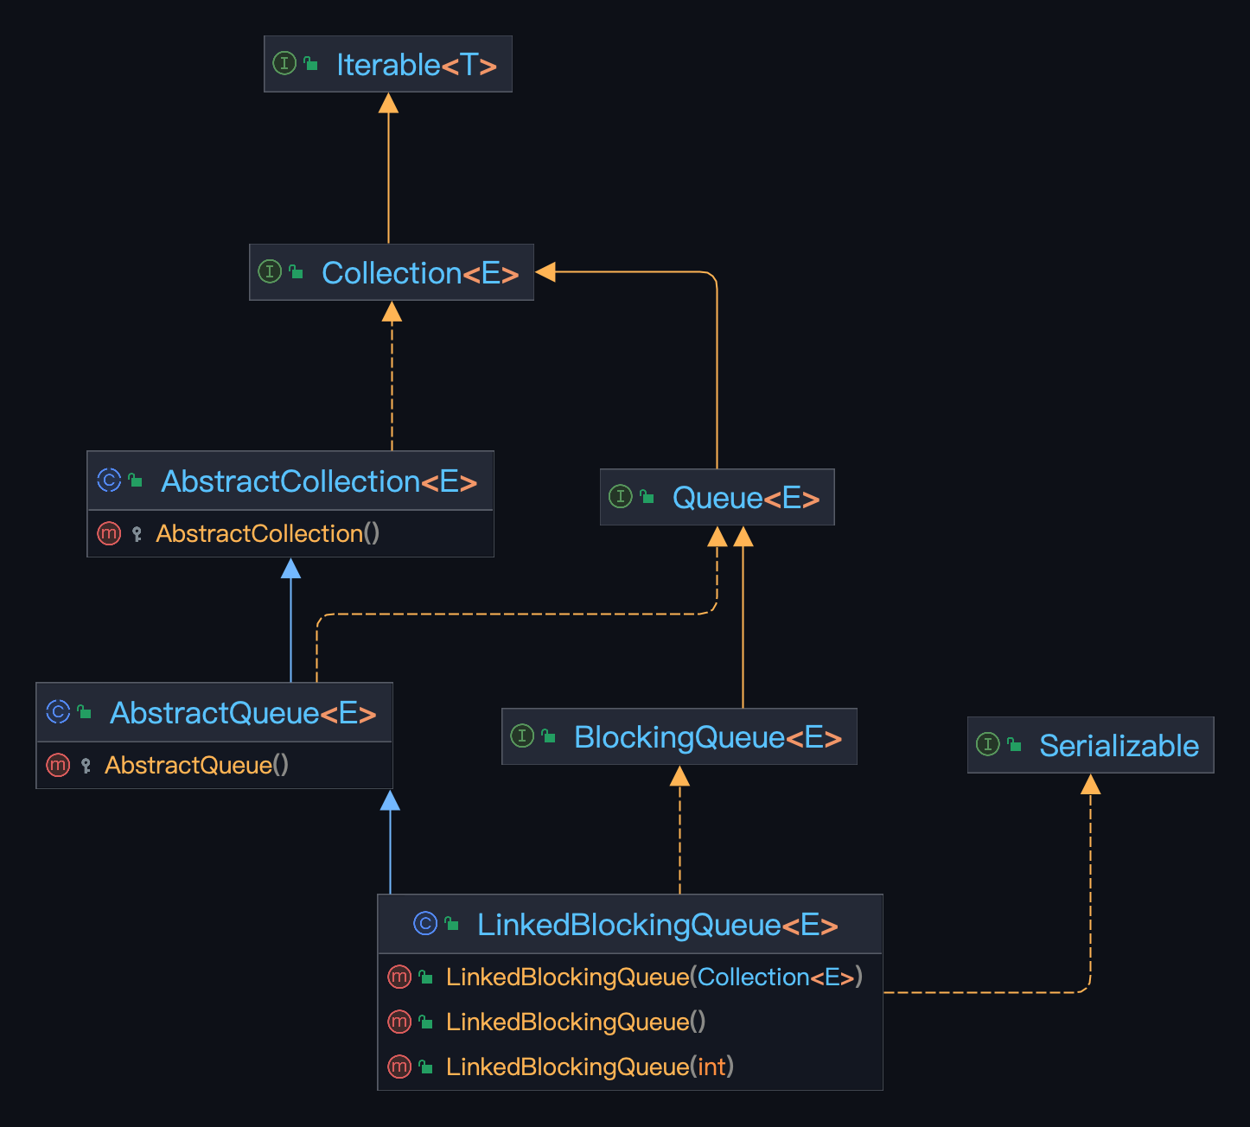1250x1127 pixels.
Task: Select the interface icon beside Collection<E>
Action: point(271,272)
